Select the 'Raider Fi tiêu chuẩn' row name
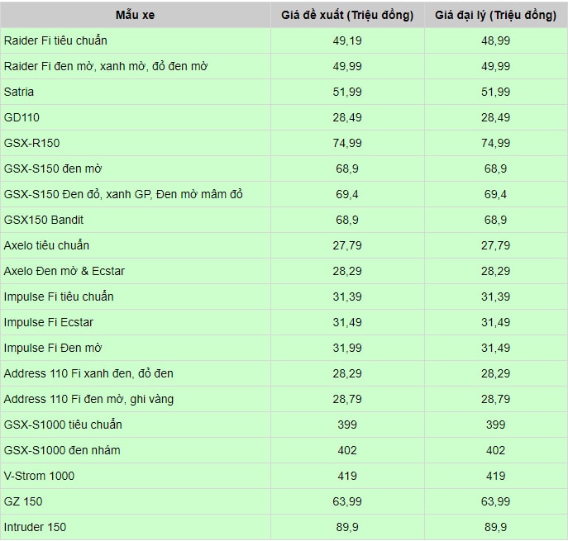The width and height of the screenshot is (568, 541). pos(55,40)
